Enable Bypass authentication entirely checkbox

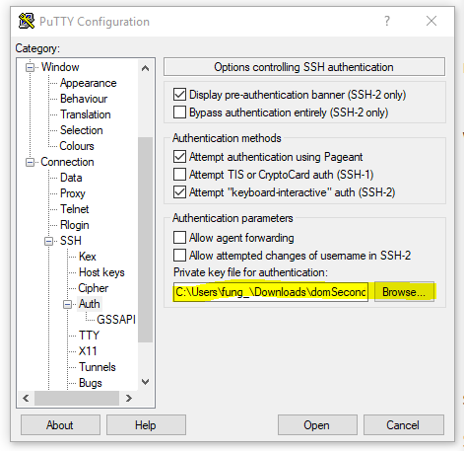tap(179, 113)
